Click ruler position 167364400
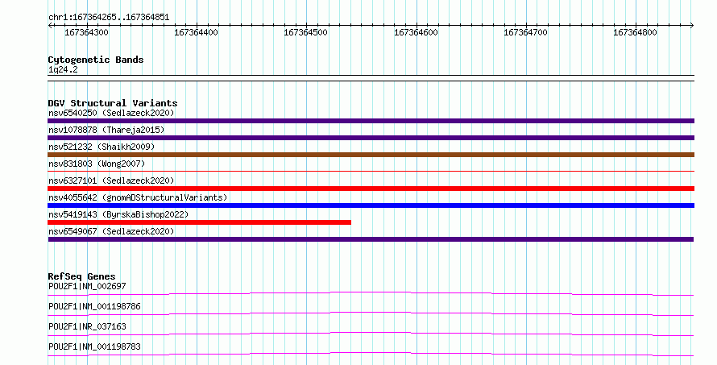 (x=197, y=32)
